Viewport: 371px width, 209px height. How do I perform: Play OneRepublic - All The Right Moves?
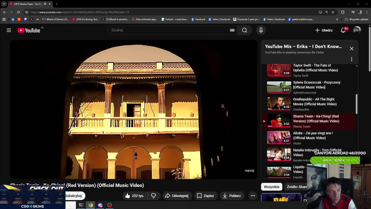click(x=315, y=102)
